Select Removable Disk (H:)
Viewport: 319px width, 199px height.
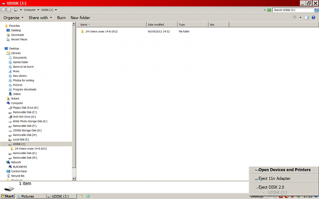click(25, 135)
